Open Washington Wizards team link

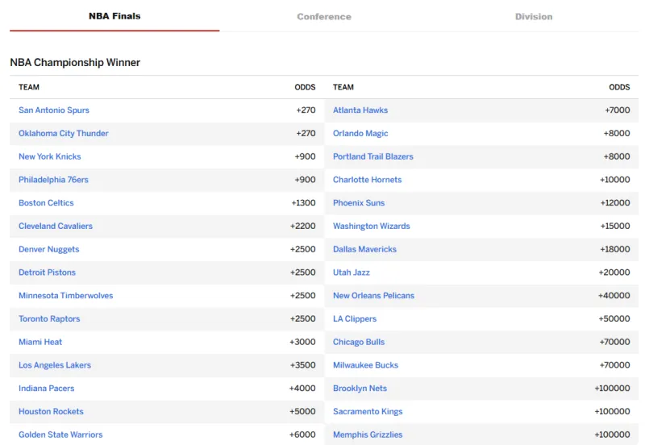pyautogui.click(x=372, y=227)
